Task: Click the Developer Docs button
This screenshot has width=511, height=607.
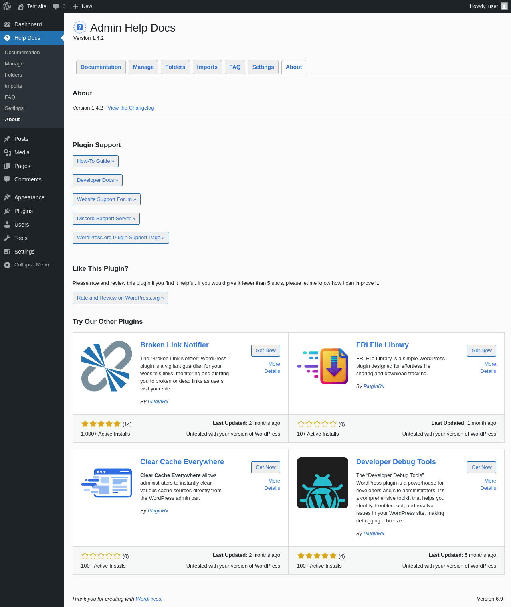Action: click(97, 180)
